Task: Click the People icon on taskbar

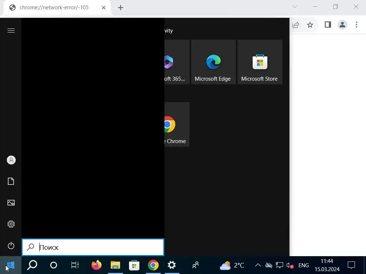Action: [196, 265]
